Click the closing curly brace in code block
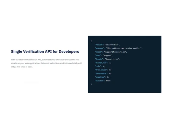Screen dimensions: 175x131 click(x=91, y=84)
